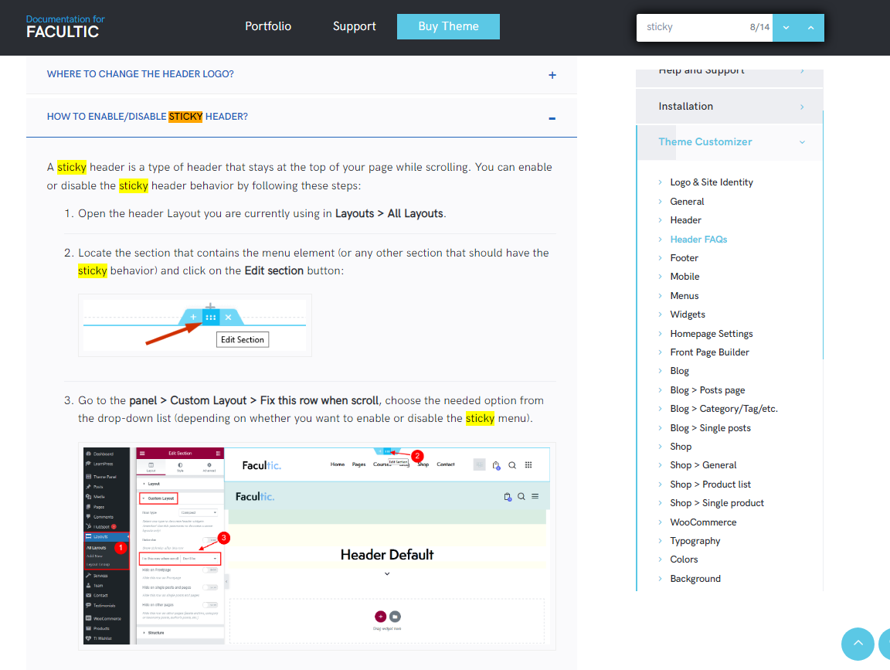Open Blog > Posts page link
The height and width of the screenshot is (670, 890).
click(x=707, y=390)
